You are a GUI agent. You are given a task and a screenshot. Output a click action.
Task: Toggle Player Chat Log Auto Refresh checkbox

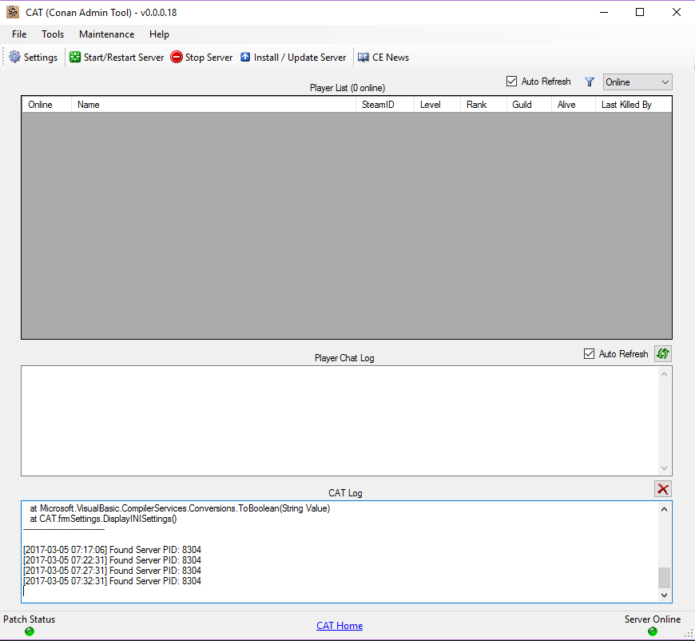(590, 354)
